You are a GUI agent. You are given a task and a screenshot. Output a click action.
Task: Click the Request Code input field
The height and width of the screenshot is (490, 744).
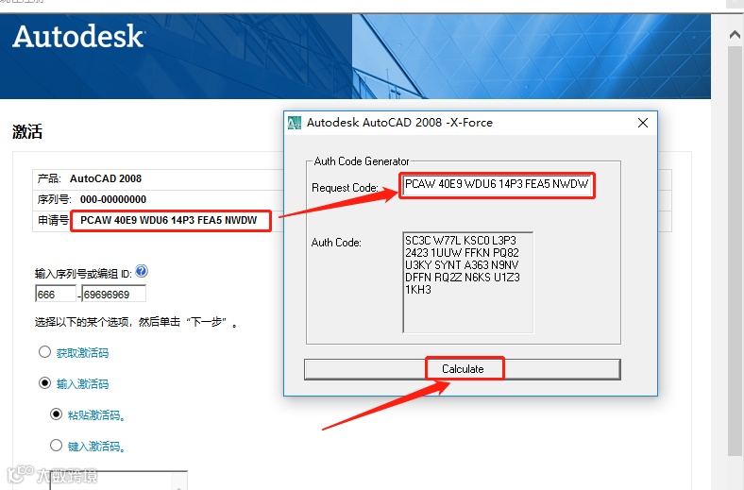(x=497, y=185)
